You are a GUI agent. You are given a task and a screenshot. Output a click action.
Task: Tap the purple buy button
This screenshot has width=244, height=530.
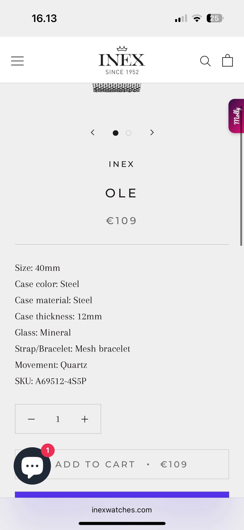click(x=122, y=494)
